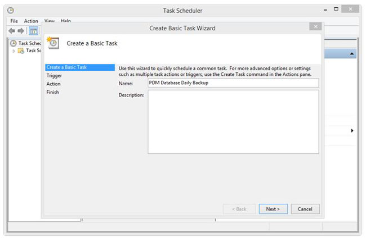Viewport: 366px width, 238px height.
Task: Open the Action menu
Action: pyautogui.click(x=31, y=21)
